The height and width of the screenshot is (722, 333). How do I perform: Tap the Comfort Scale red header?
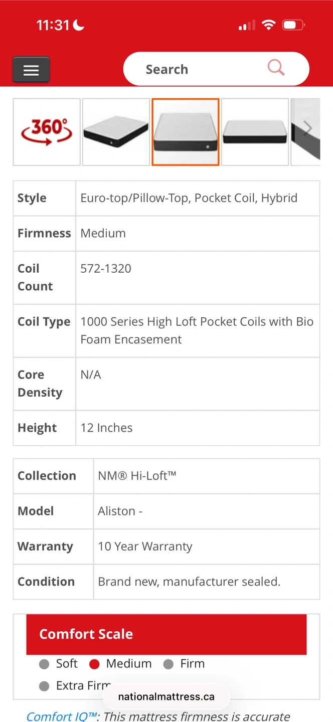166,634
